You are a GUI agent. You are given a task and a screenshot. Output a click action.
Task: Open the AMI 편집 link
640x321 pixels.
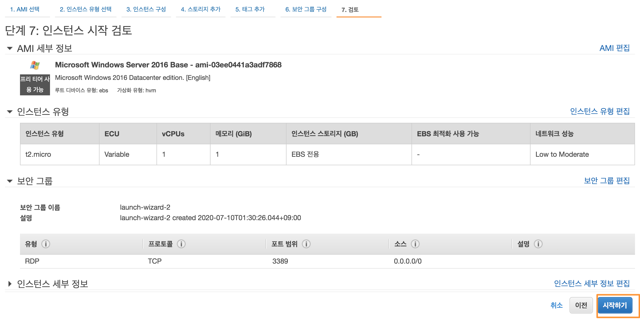point(614,48)
